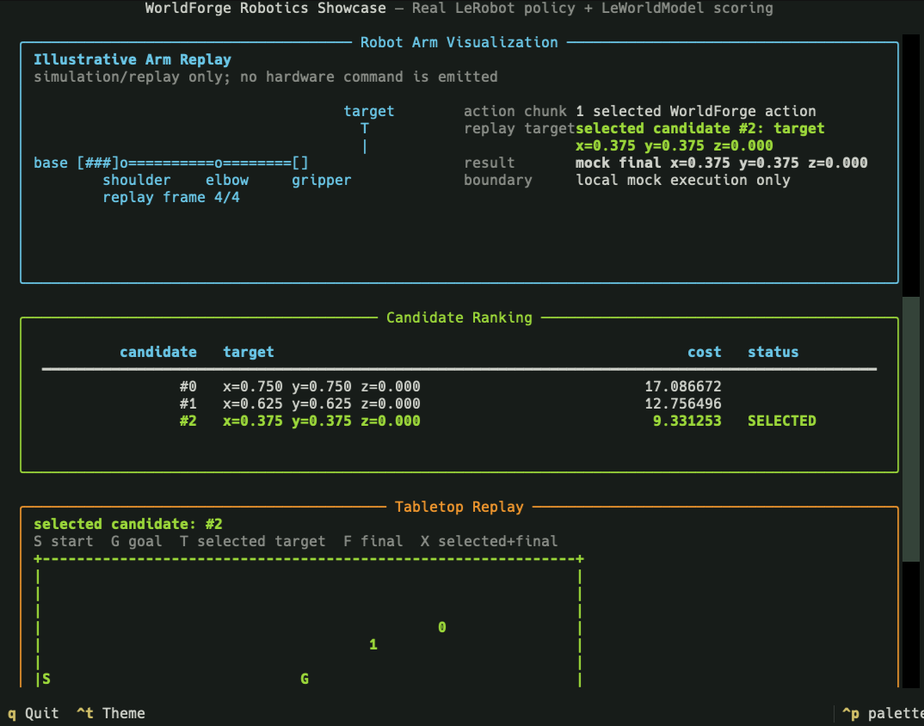Click the selected candidate: #2 tabletop heading
The height and width of the screenshot is (726, 924).
click(128, 524)
